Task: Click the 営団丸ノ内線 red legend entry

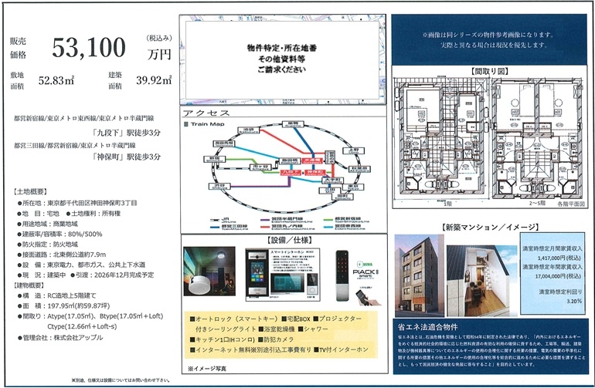Action: point(286,227)
